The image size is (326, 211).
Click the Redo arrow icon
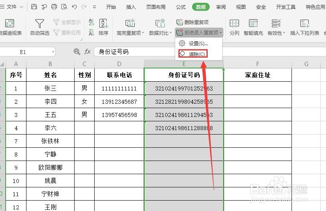(x=84, y=7)
